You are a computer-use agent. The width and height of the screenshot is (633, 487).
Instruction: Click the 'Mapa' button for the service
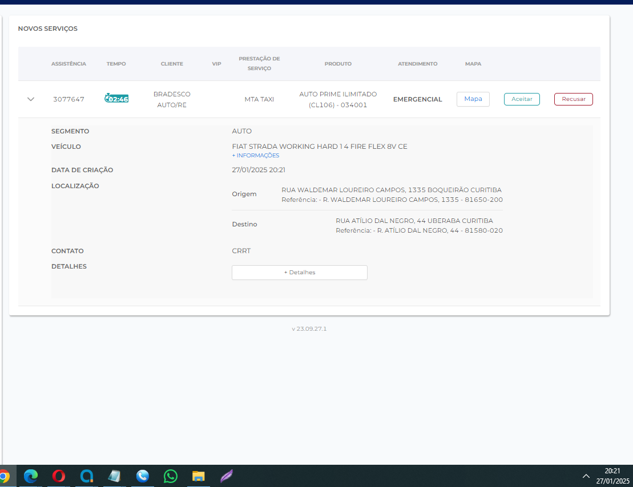coord(473,99)
